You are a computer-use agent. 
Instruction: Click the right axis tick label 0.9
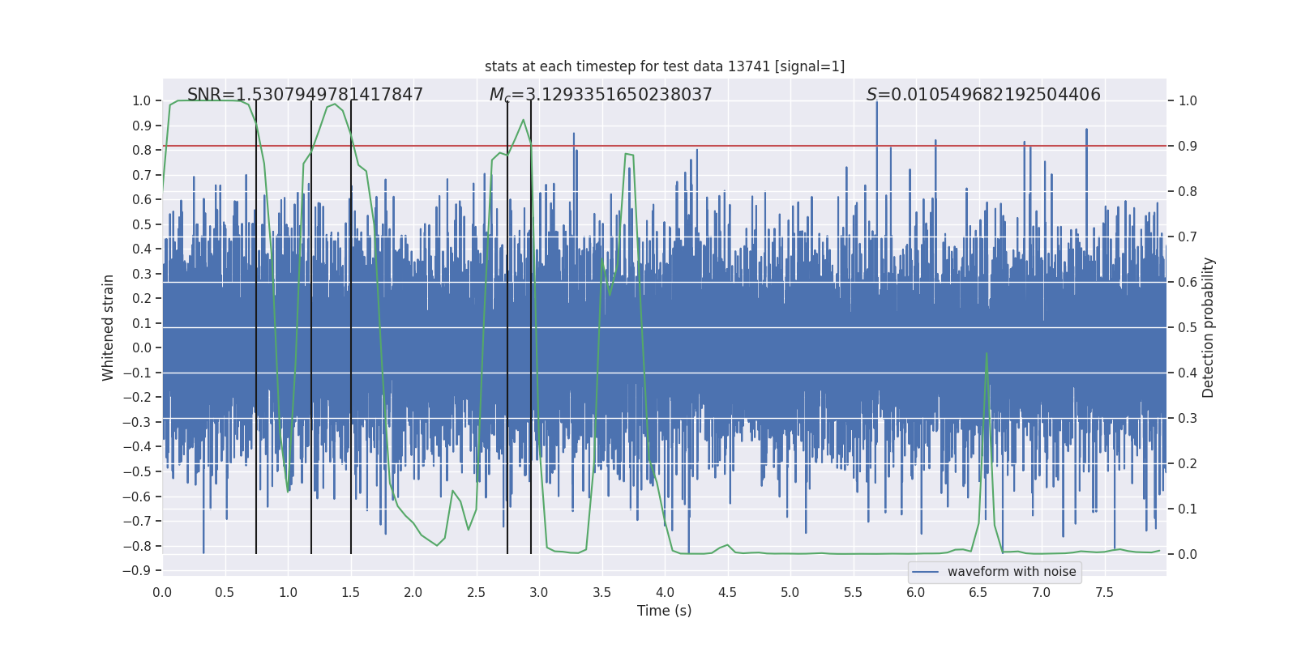tap(1188, 147)
